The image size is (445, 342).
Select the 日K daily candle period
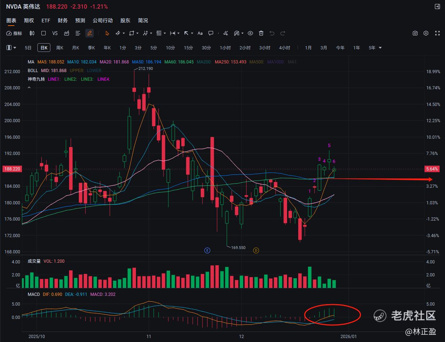(44, 48)
